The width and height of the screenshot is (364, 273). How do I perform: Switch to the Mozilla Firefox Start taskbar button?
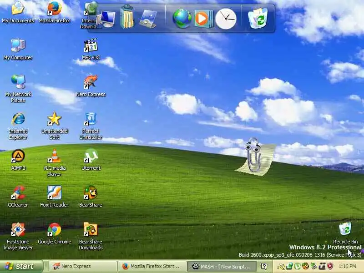point(152,266)
